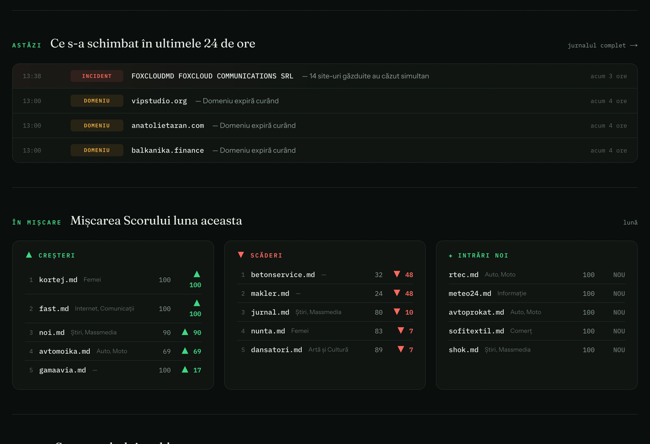Screen dimensions: 650x444
Task: Click the 13:38 timestamp
Action: [32, 76]
